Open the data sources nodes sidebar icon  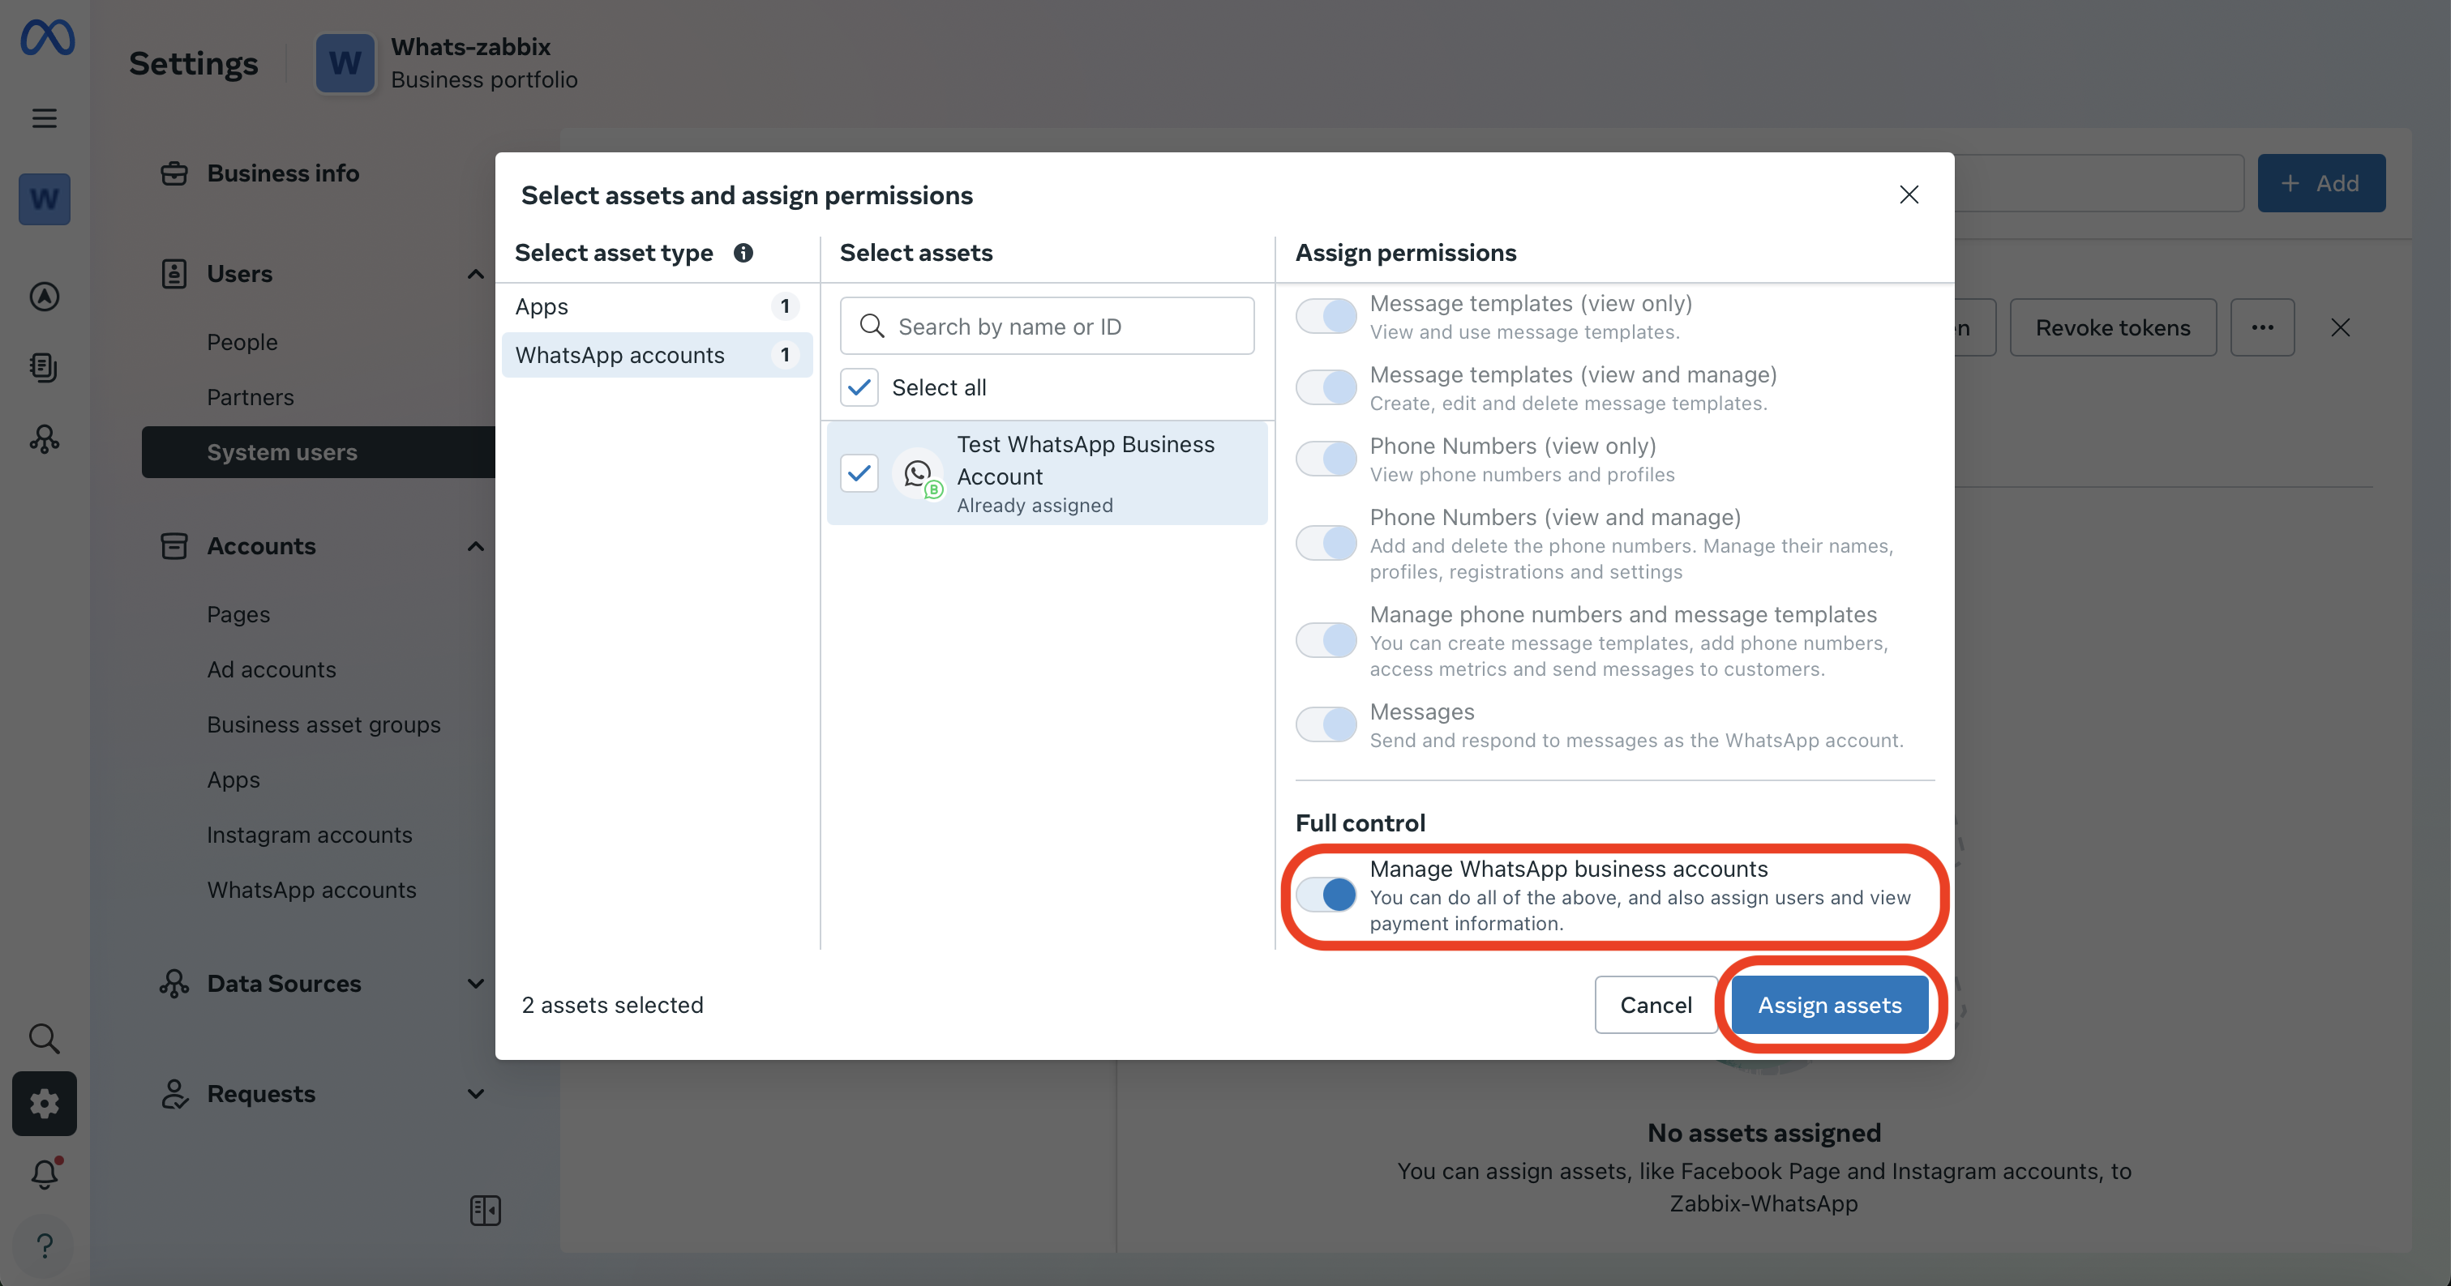45,438
